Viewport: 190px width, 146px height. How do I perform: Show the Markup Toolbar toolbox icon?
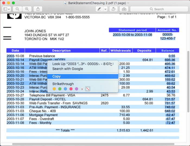(124, 9)
